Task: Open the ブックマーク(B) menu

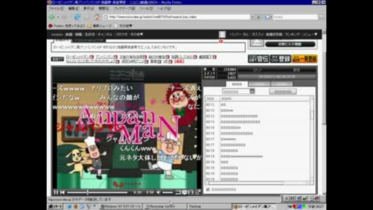Action: [124, 8]
